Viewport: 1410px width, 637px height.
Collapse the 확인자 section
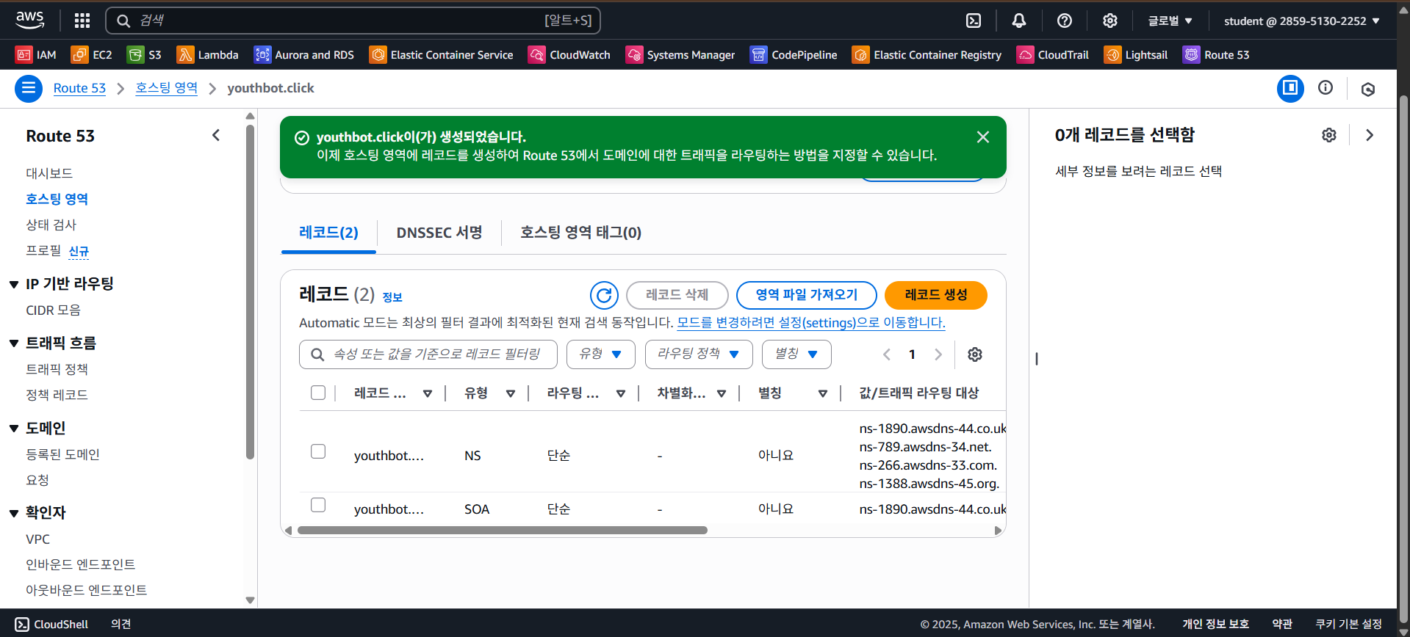click(14, 513)
